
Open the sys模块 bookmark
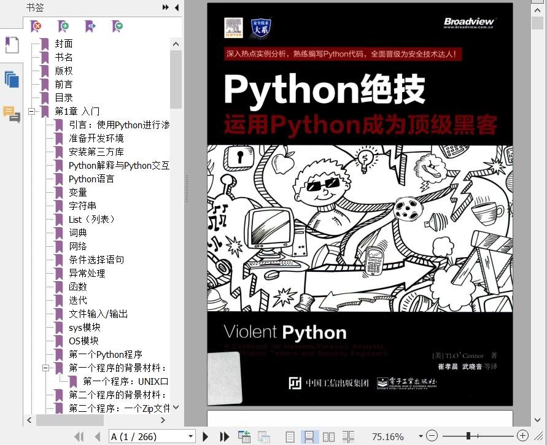point(85,328)
